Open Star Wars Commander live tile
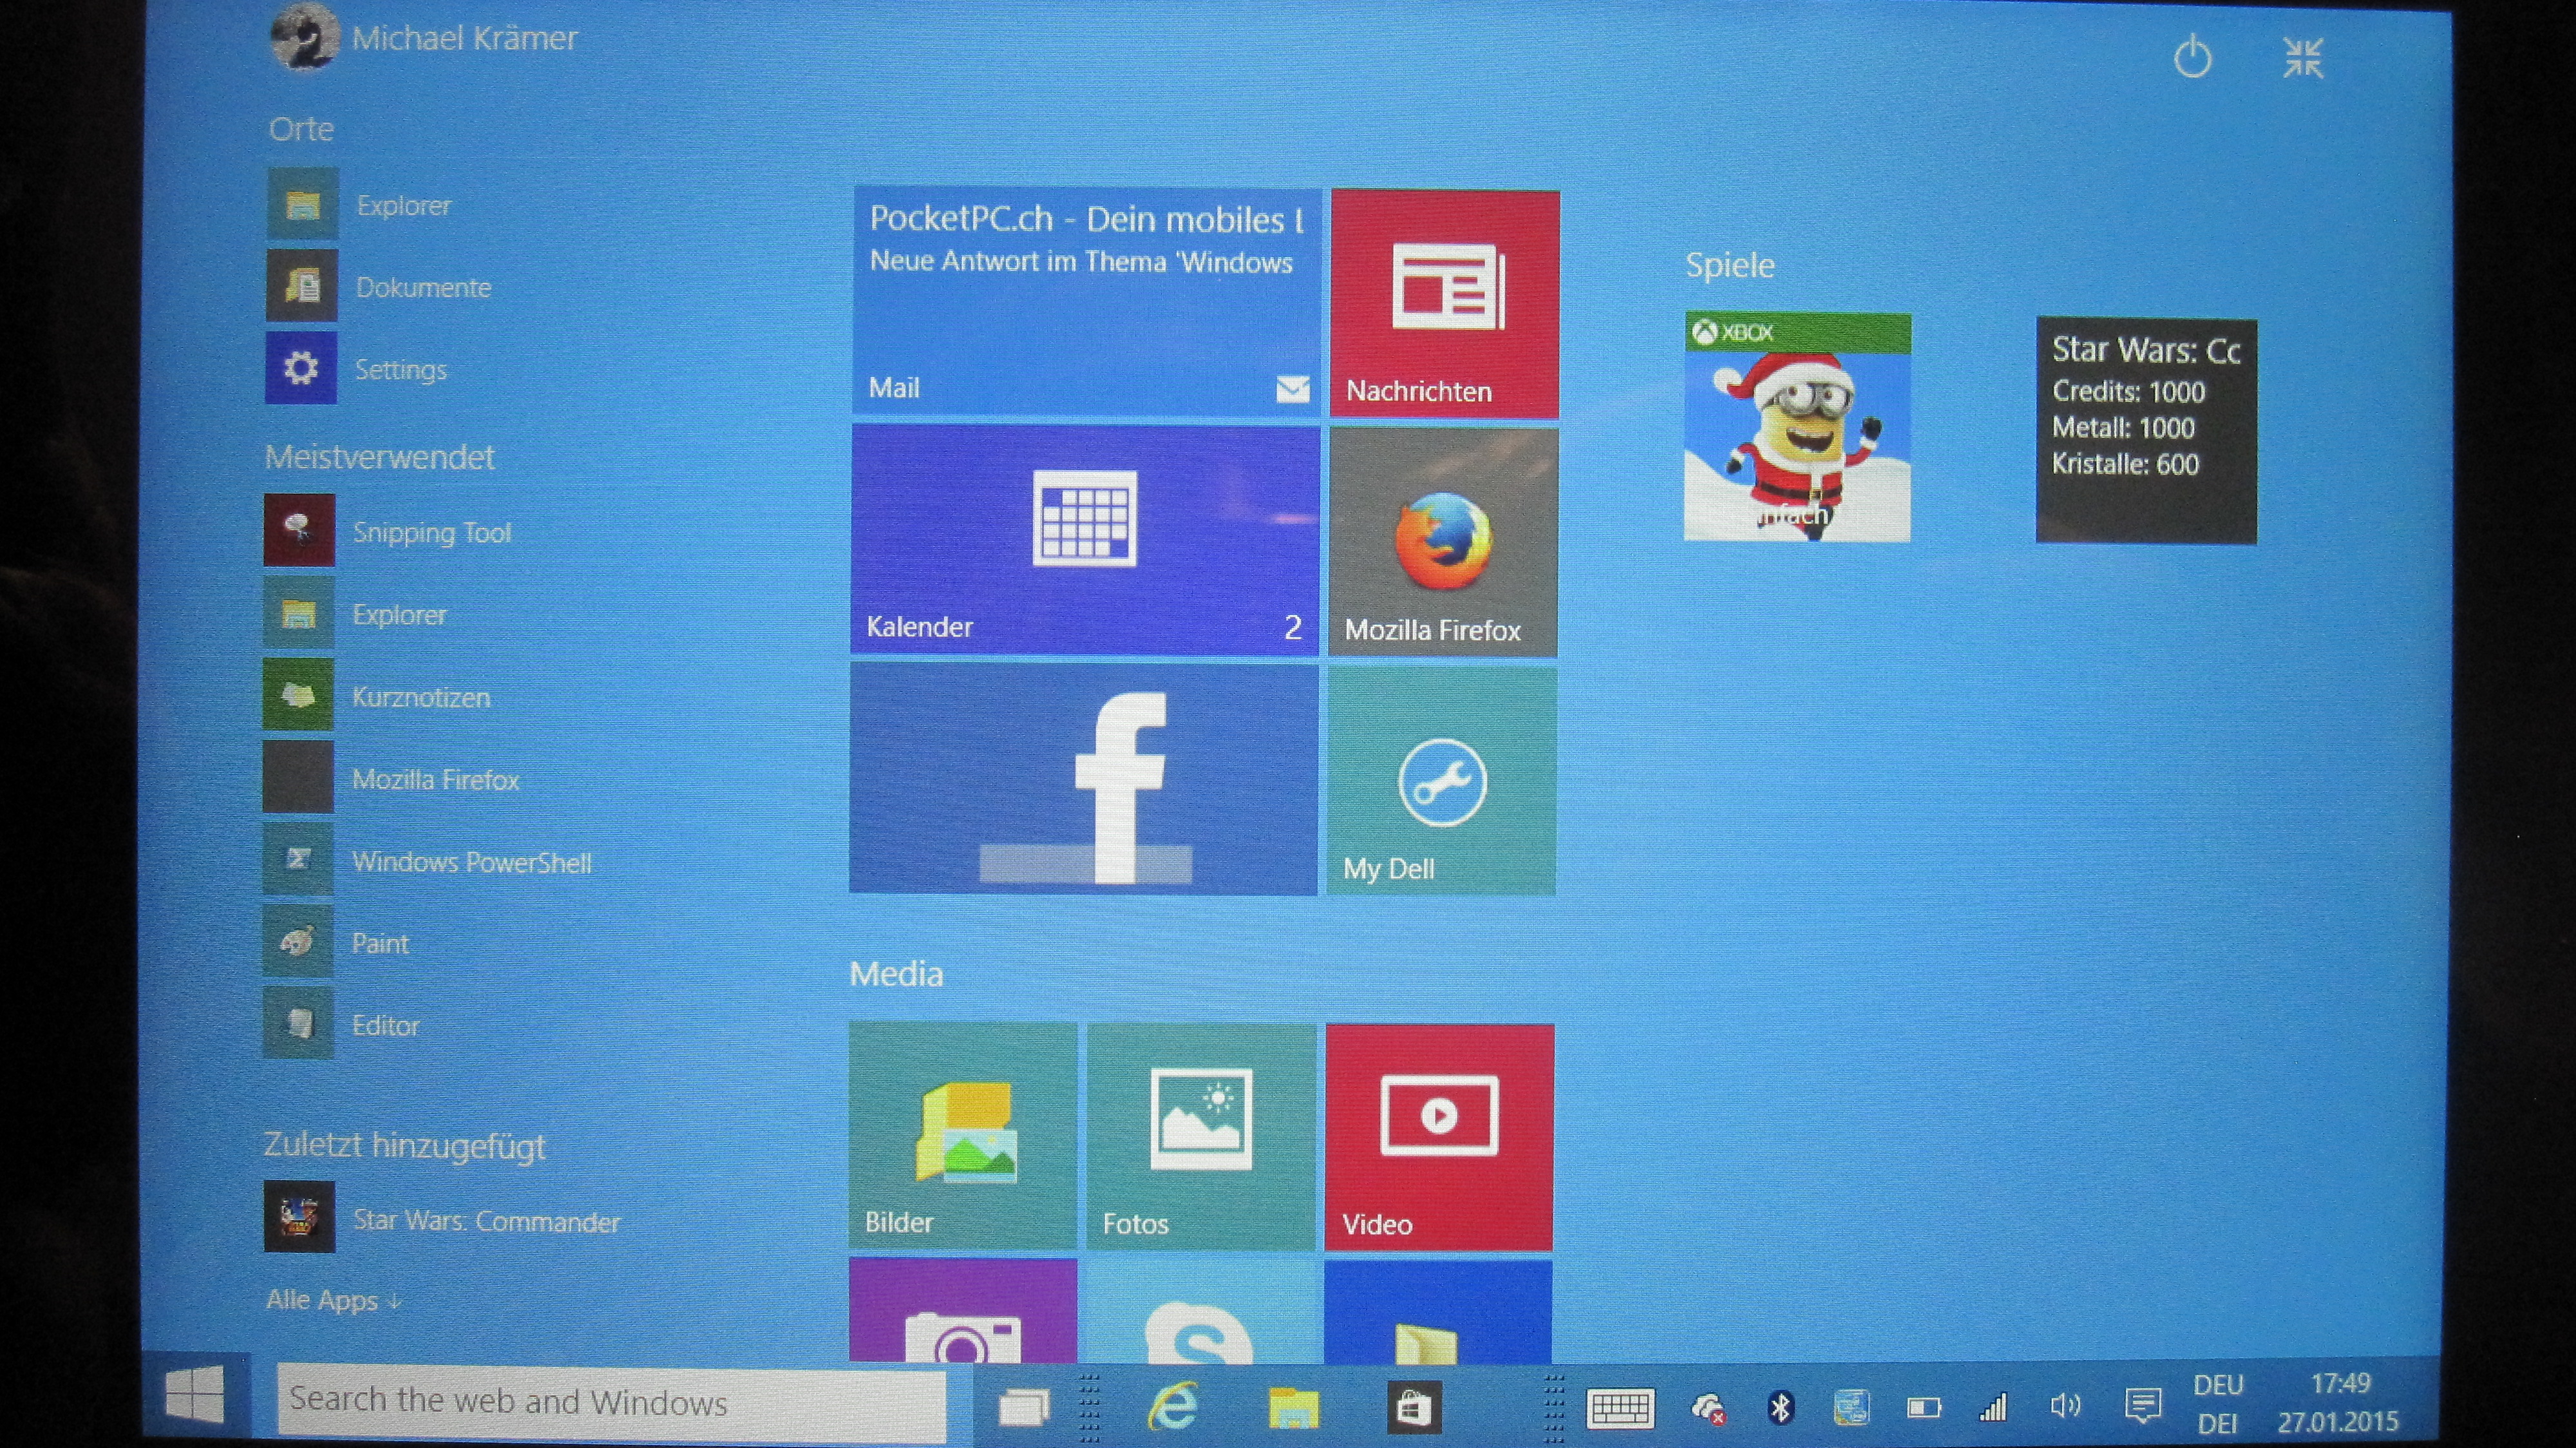 pos(2147,431)
